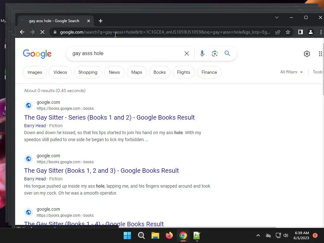Switch to Finance results
This screenshot has height=243, width=324.
coord(209,72)
